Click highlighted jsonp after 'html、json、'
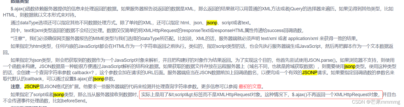Viewport: 404px width, 107px height. pos(212,22)
